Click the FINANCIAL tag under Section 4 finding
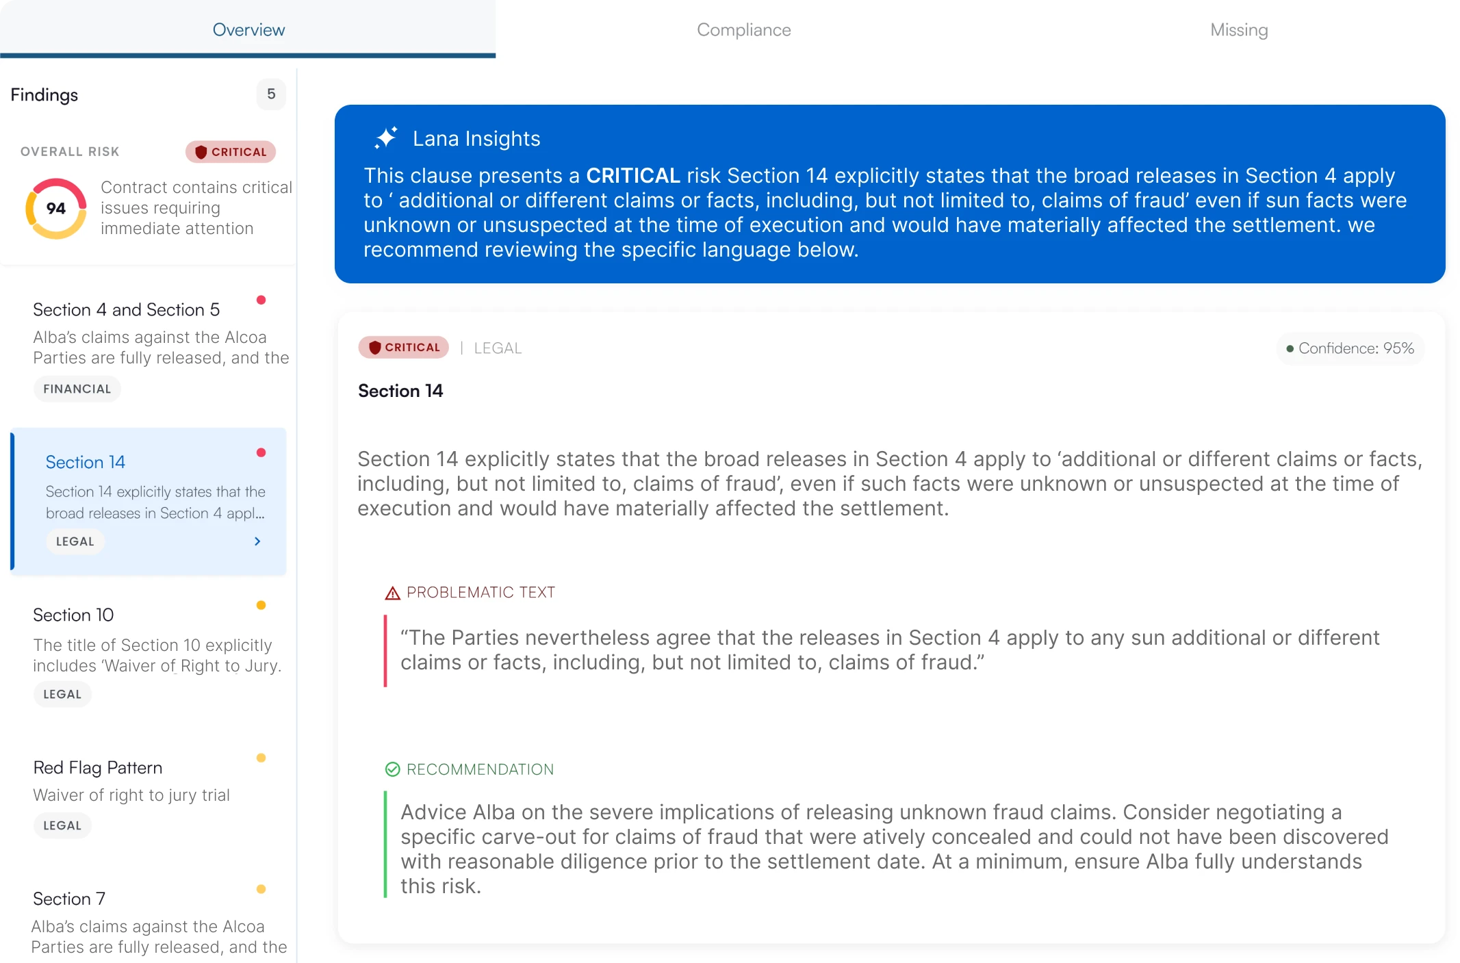 pyautogui.click(x=77, y=388)
